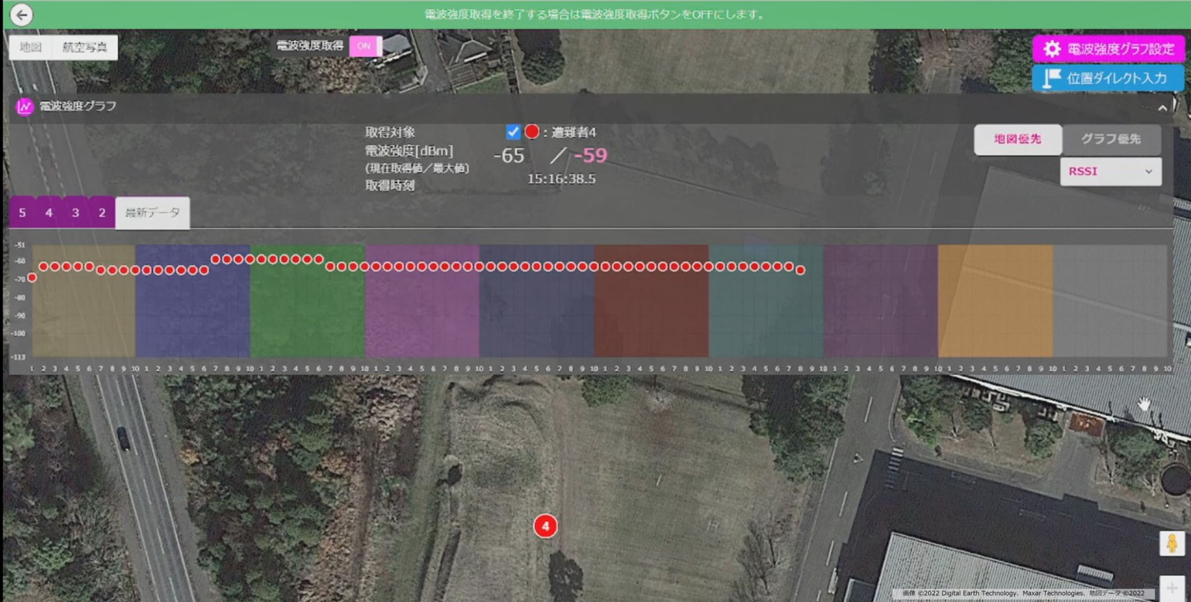The width and height of the screenshot is (1191, 602).
Task: Click current signal value -65
Action: click(509, 156)
